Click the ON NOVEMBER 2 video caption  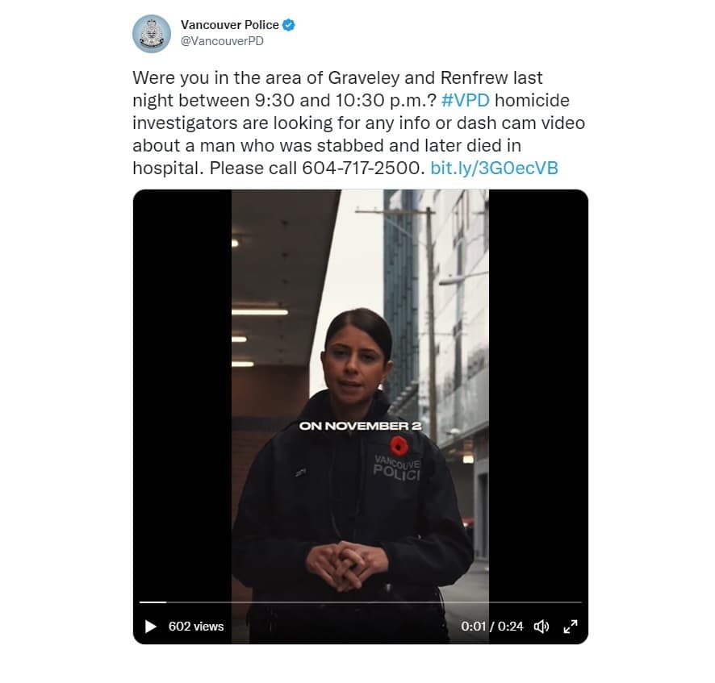360,426
